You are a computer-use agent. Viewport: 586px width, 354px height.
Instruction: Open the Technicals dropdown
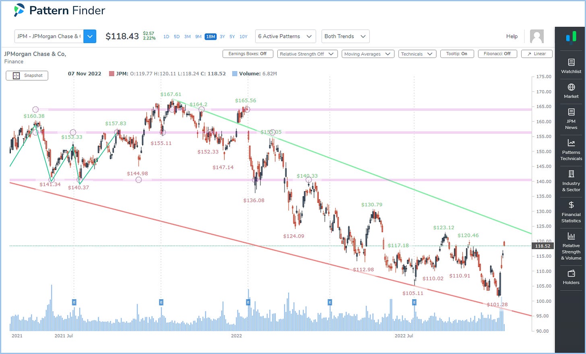[417, 54]
